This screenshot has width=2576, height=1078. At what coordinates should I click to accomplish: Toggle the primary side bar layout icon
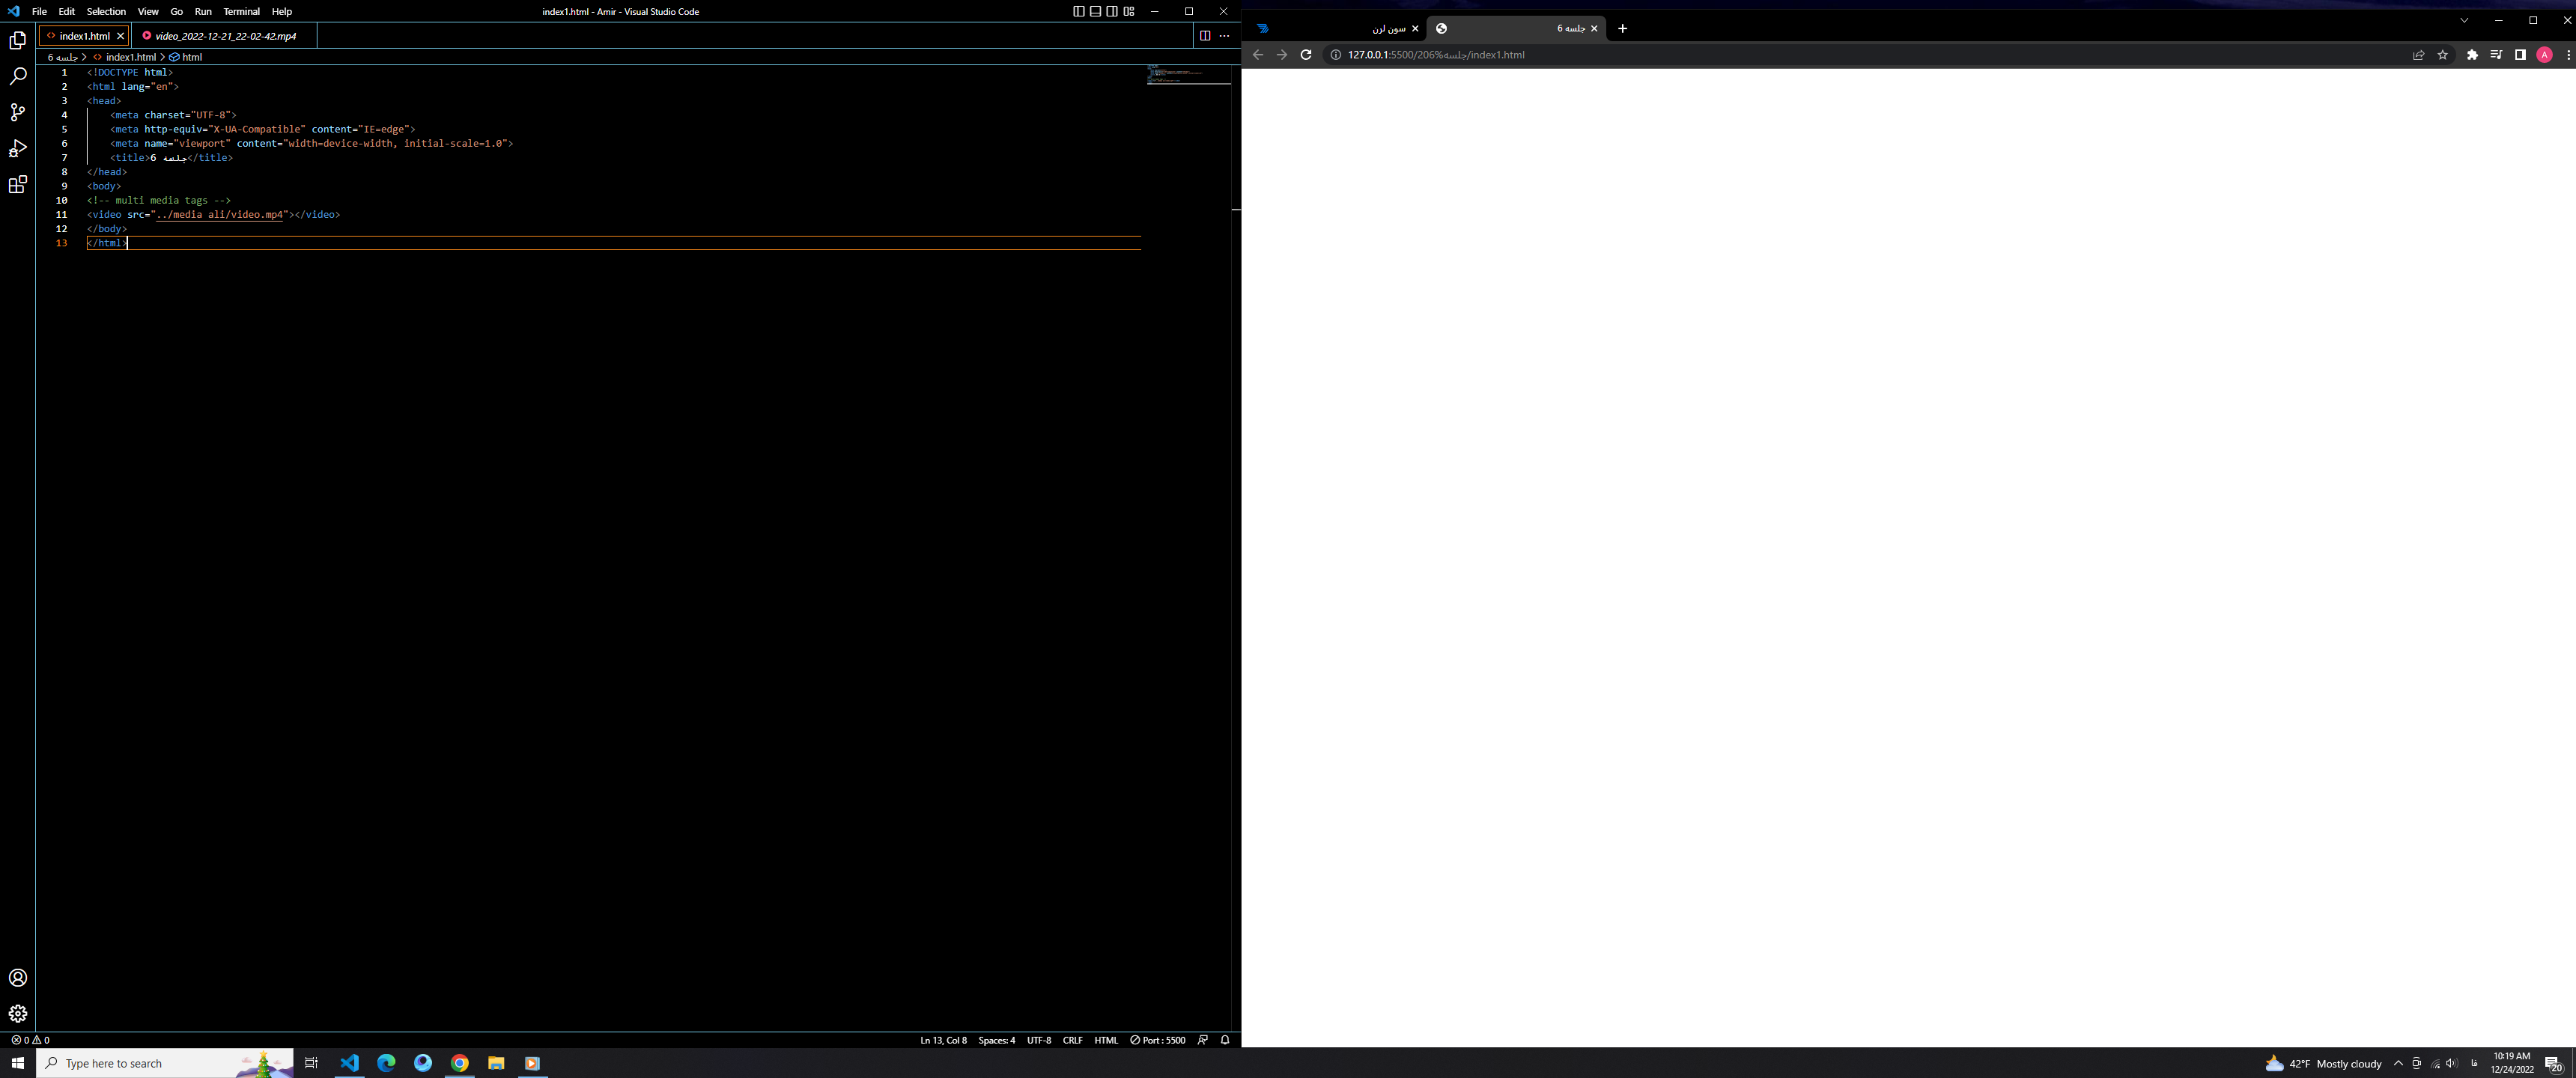[x=1078, y=11]
